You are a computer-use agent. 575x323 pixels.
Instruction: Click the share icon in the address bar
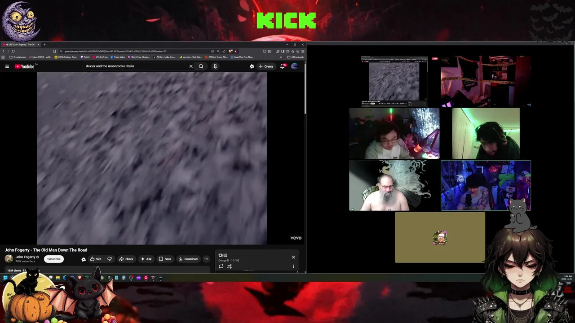pyautogui.click(x=224, y=51)
